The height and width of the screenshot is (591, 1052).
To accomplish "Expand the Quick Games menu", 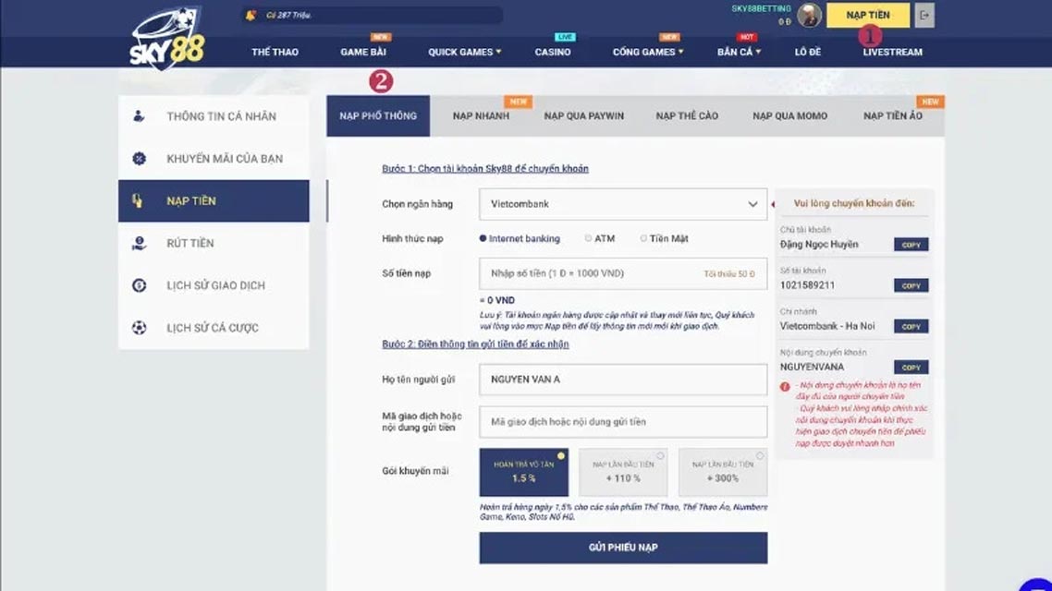I will click(464, 52).
